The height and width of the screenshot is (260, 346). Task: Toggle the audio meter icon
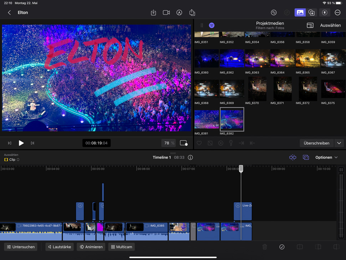click(x=341, y=170)
